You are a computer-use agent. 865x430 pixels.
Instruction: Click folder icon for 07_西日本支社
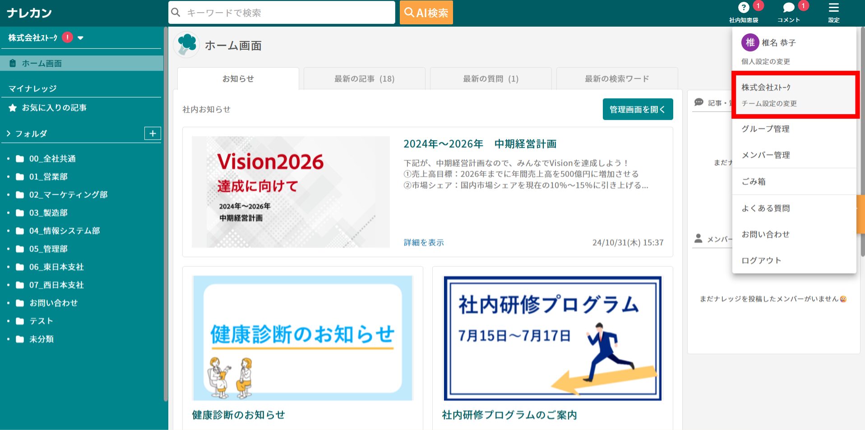tap(20, 285)
